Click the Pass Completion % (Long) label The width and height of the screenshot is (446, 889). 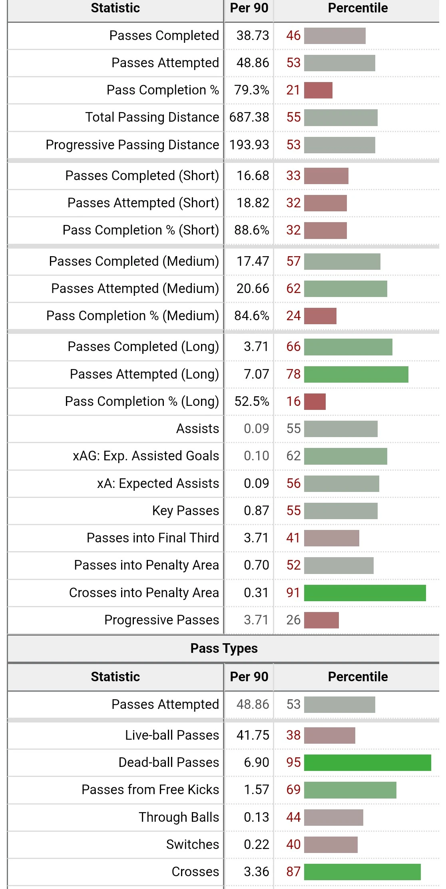[142, 401]
